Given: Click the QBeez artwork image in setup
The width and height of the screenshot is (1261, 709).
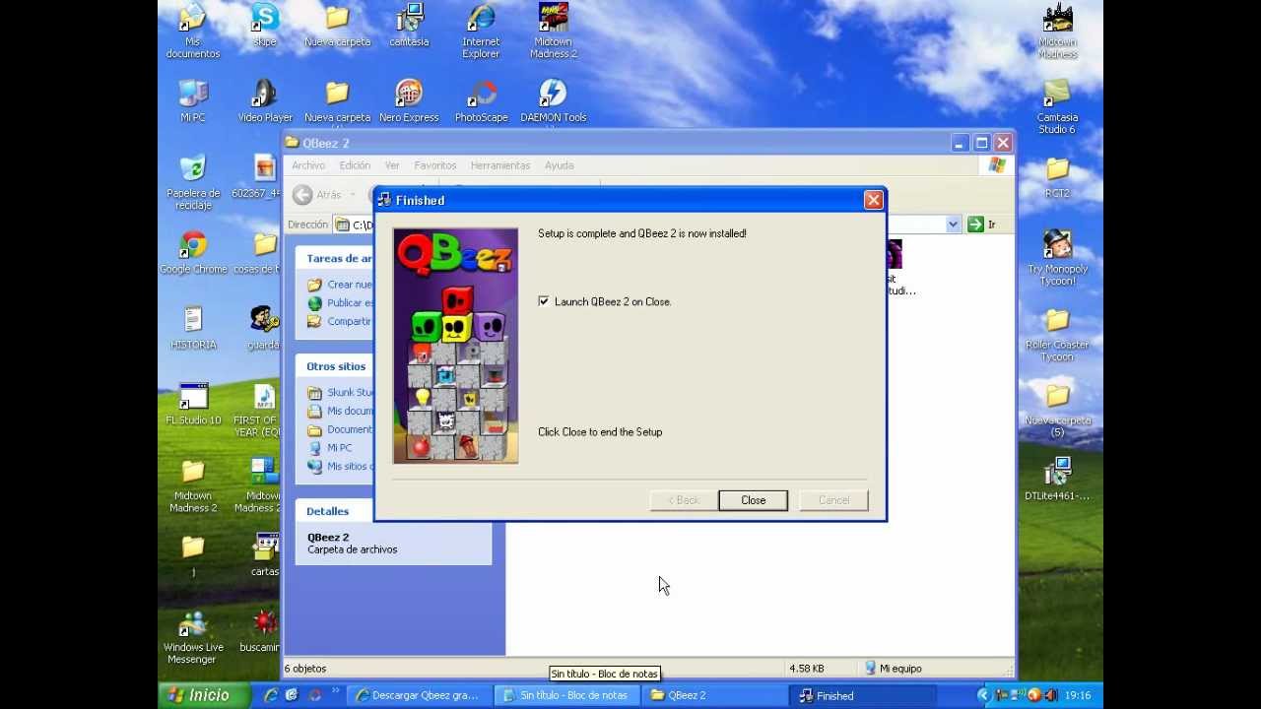Looking at the screenshot, I should 455,346.
